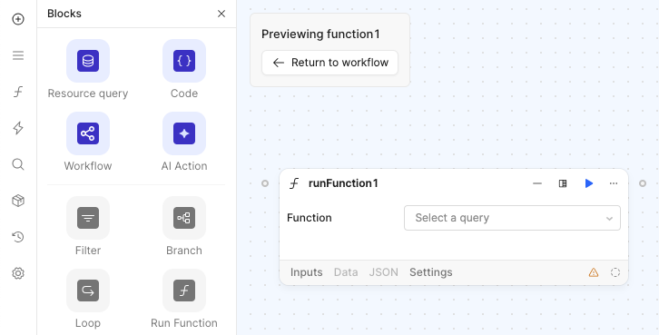Click the function icon beside runFunction1 title

[x=295, y=183]
